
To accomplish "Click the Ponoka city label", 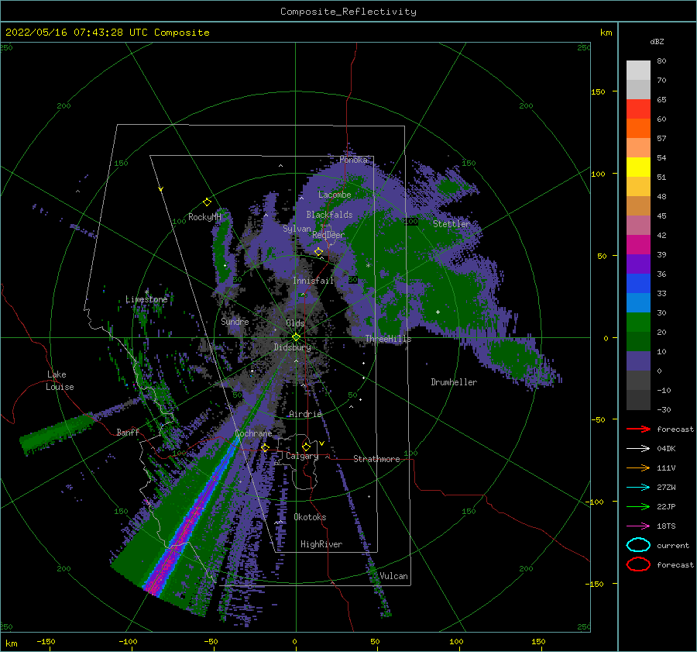I will tap(353, 160).
